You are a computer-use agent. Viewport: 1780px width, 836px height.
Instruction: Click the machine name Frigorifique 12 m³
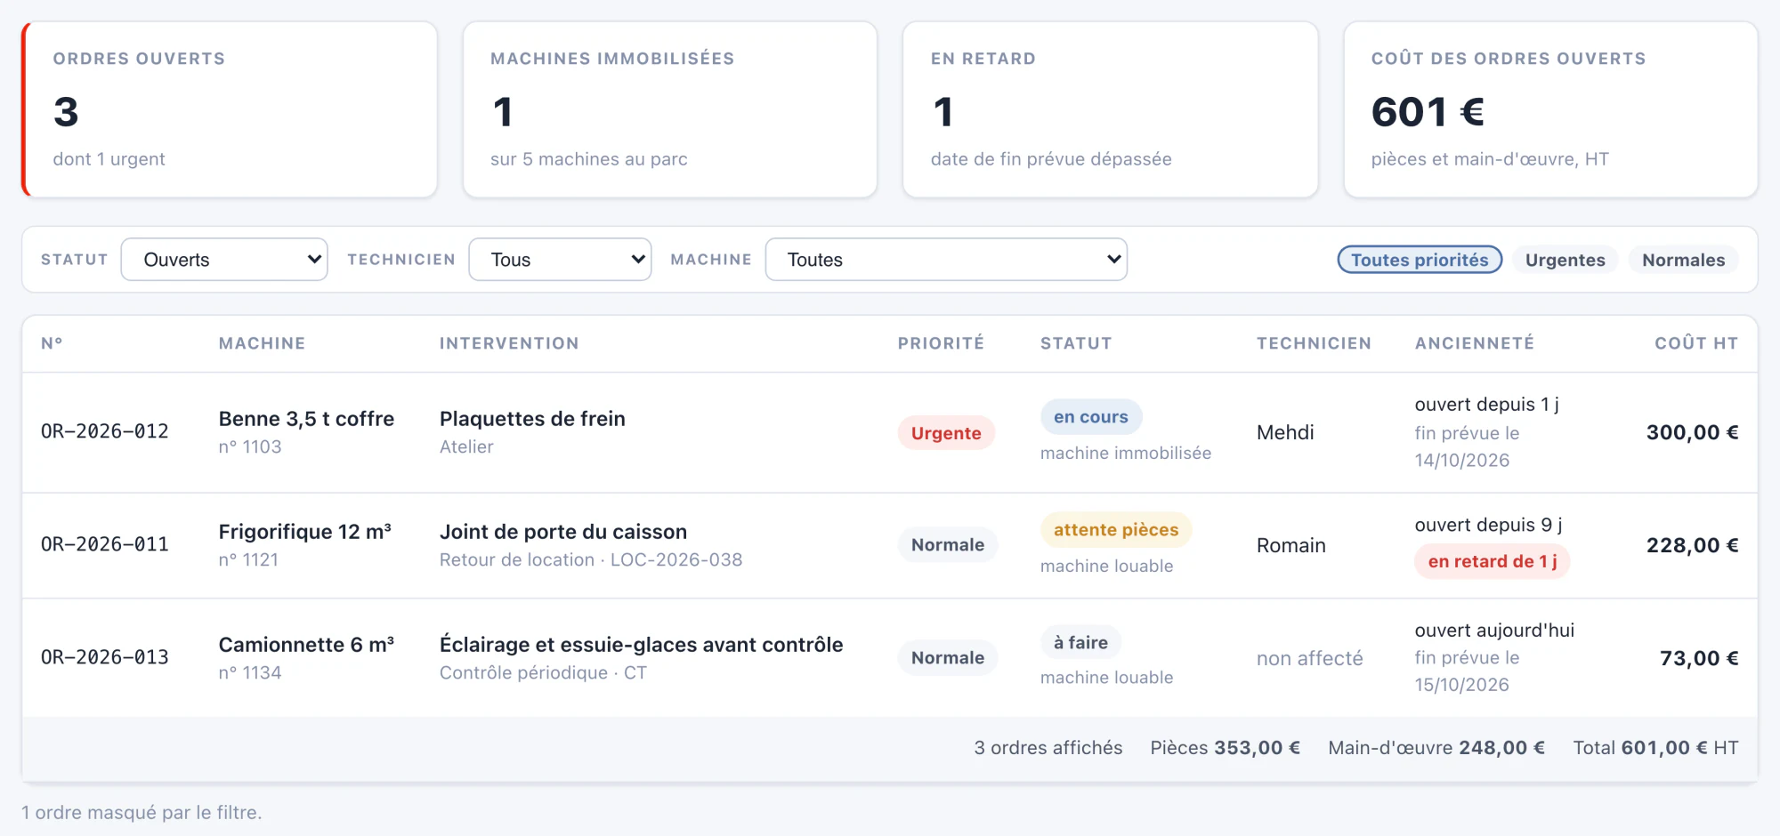tap(305, 532)
